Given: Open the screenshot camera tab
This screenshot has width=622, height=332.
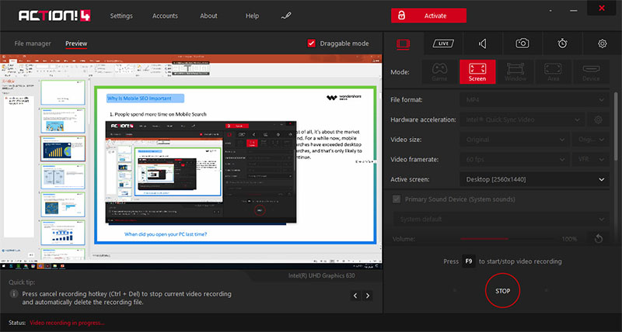Looking at the screenshot, I should 522,43.
